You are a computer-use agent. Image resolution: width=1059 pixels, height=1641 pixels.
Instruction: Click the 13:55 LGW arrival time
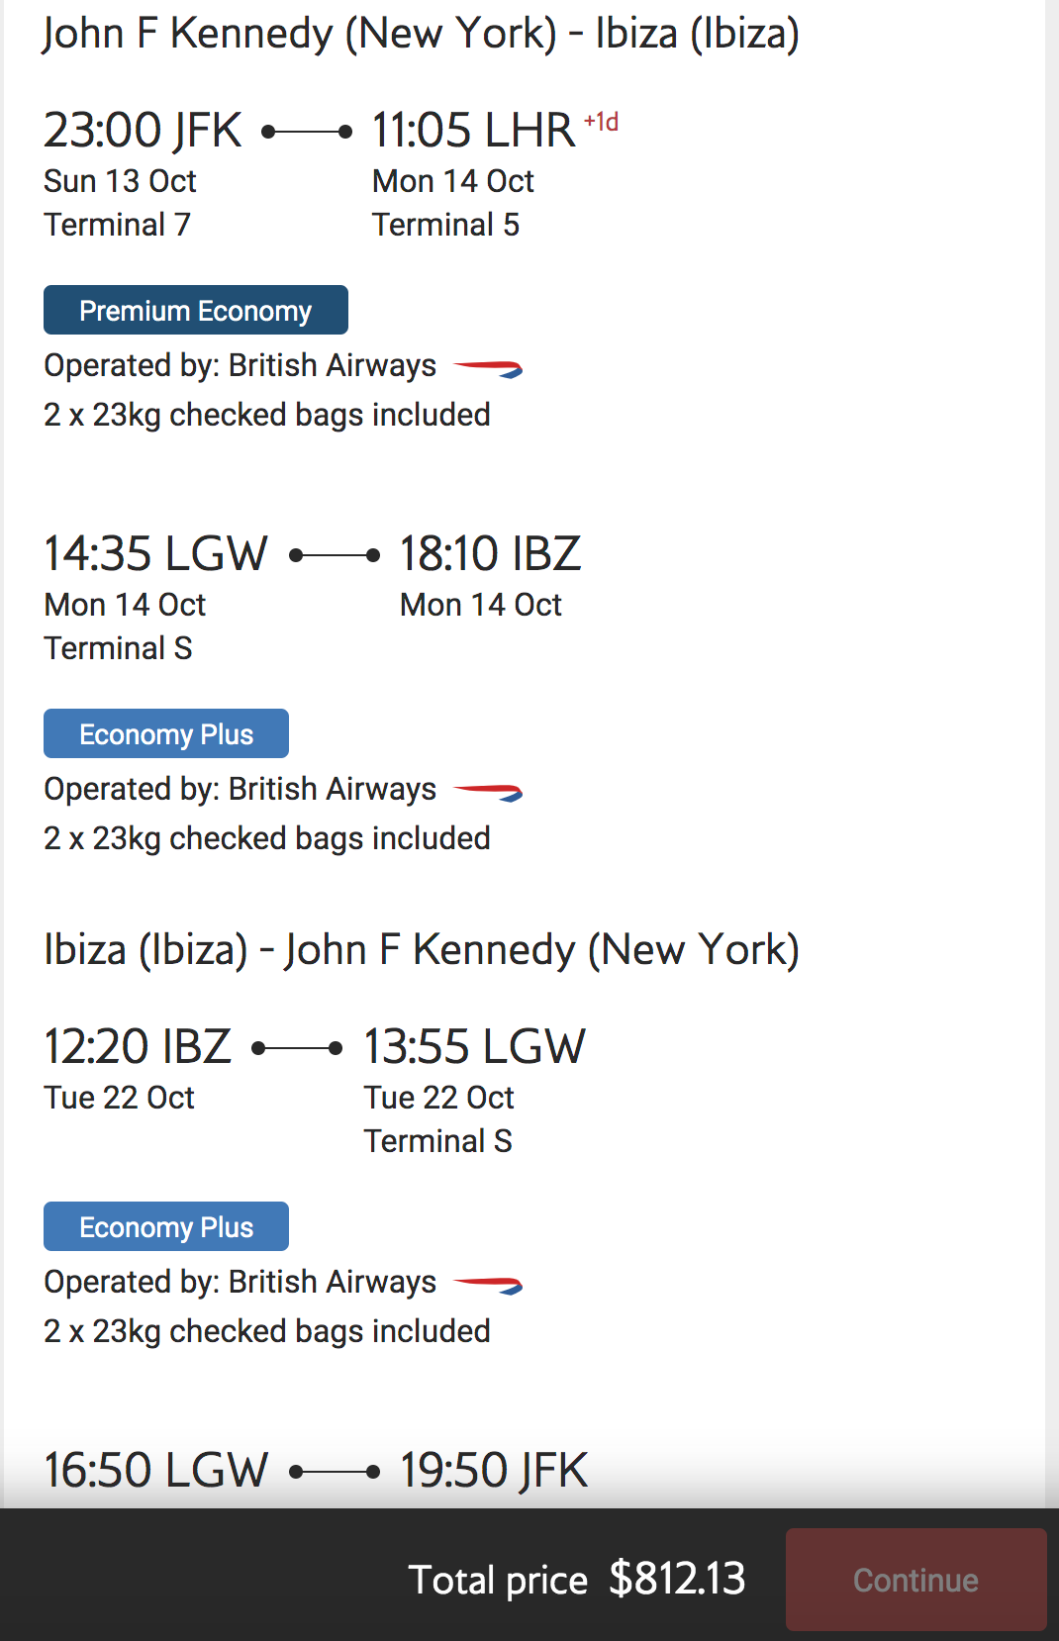pos(475,1047)
